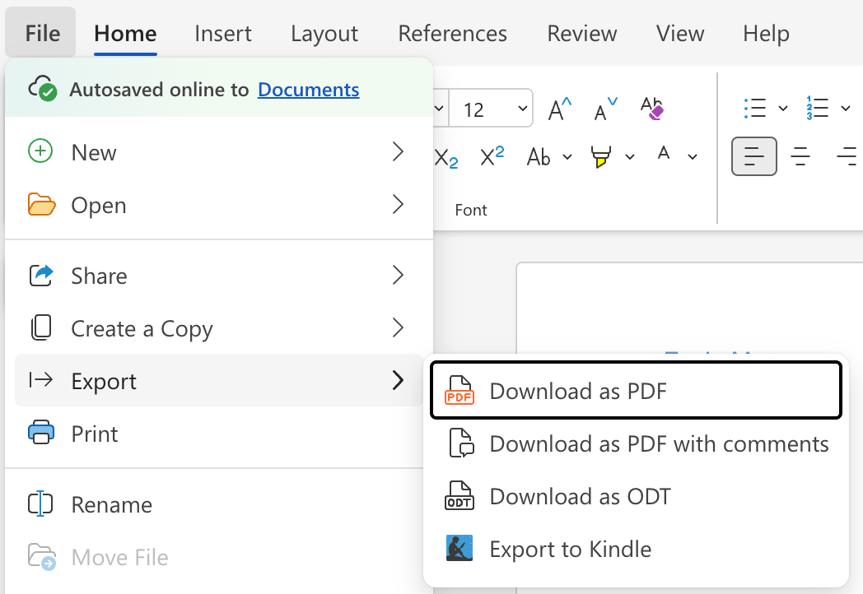Screen dimensions: 863x594
Task: Select the Clear Formatting icon
Action: coord(651,108)
